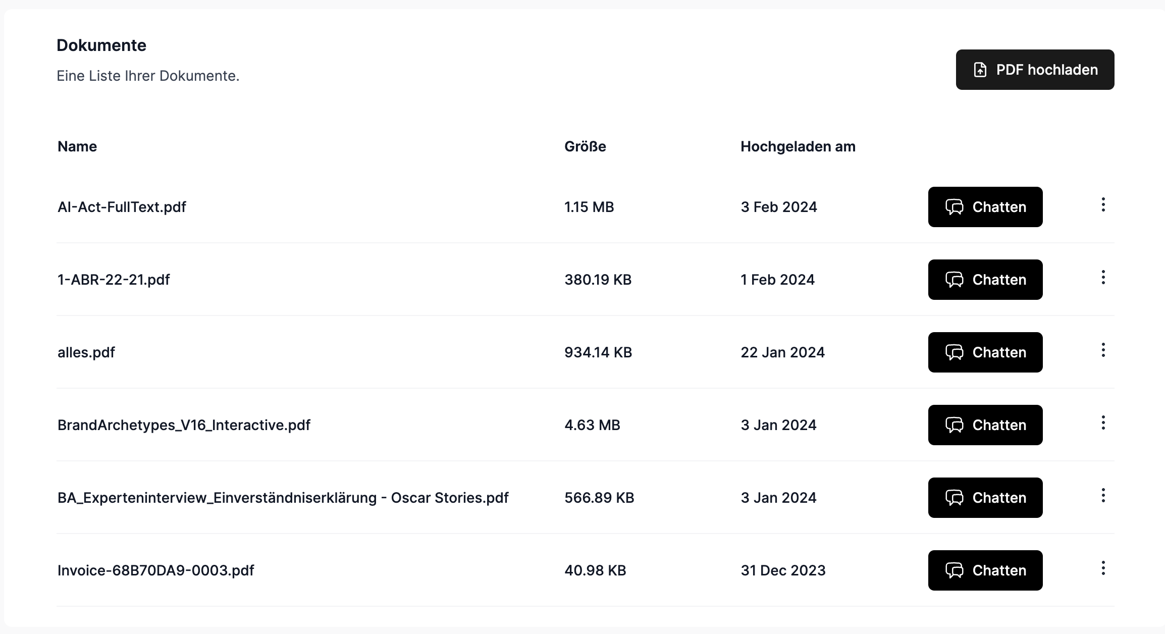Click the Name column header
1165x634 pixels.
point(77,146)
